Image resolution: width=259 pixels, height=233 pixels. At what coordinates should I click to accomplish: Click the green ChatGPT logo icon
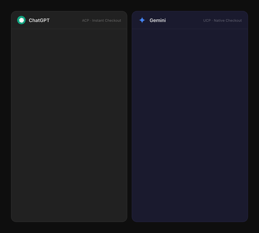pyautogui.click(x=21, y=20)
